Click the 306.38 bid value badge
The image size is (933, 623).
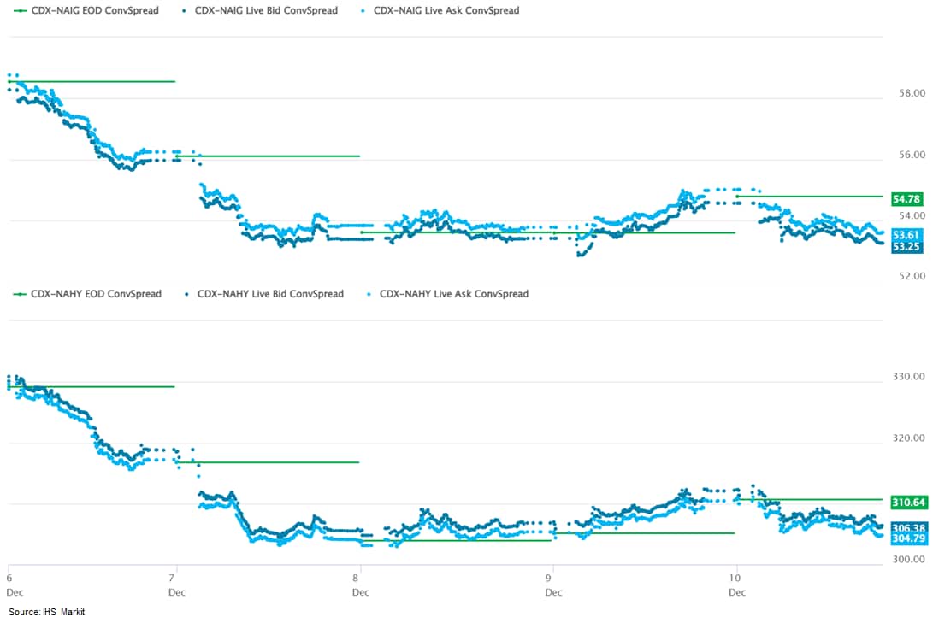pos(907,528)
